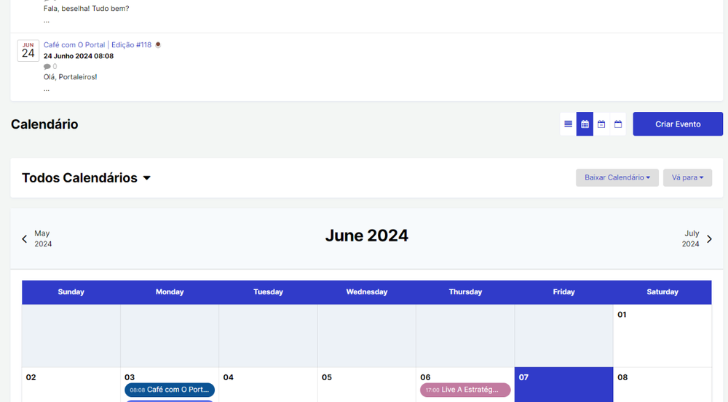Screen dimensions: 728x402
Task: Open the Baixar Calendário dropdown
Action: click(617, 177)
